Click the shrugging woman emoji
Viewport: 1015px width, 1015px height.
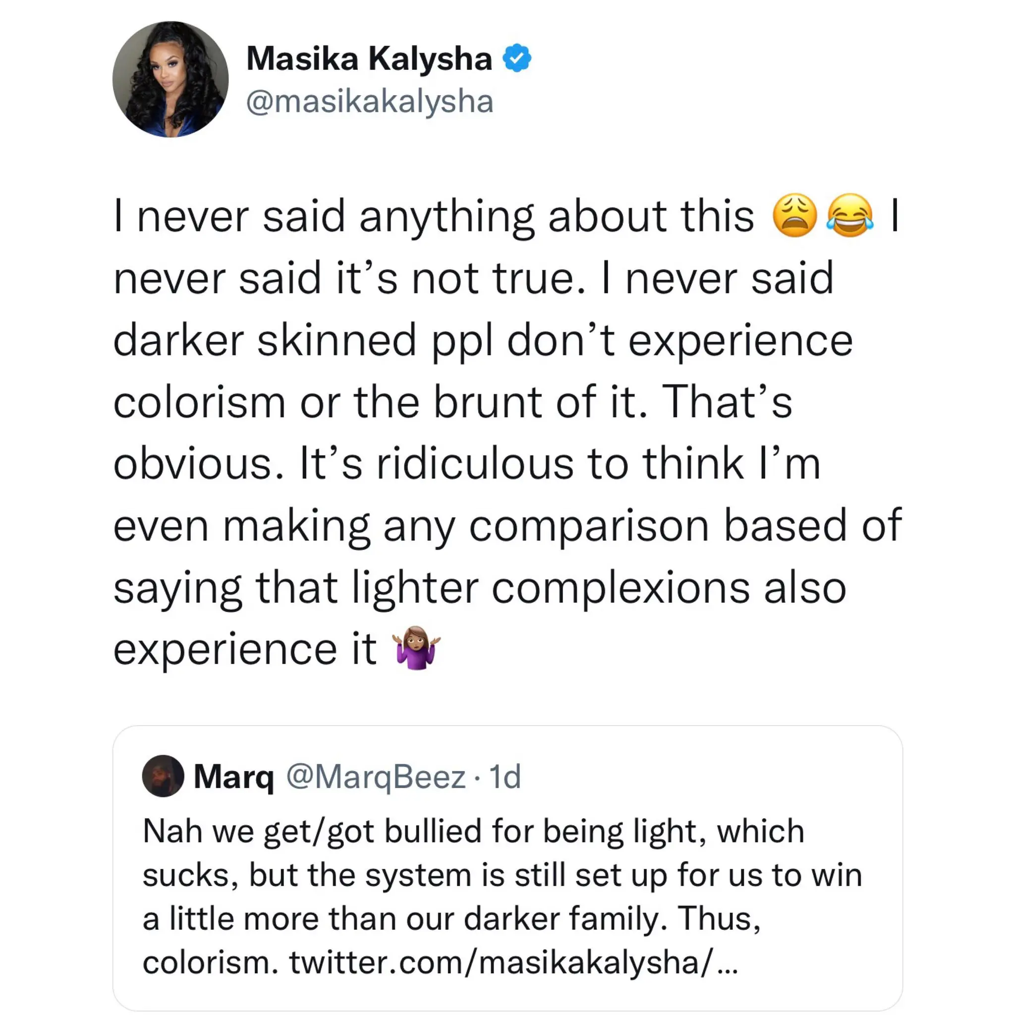click(x=417, y=648)
